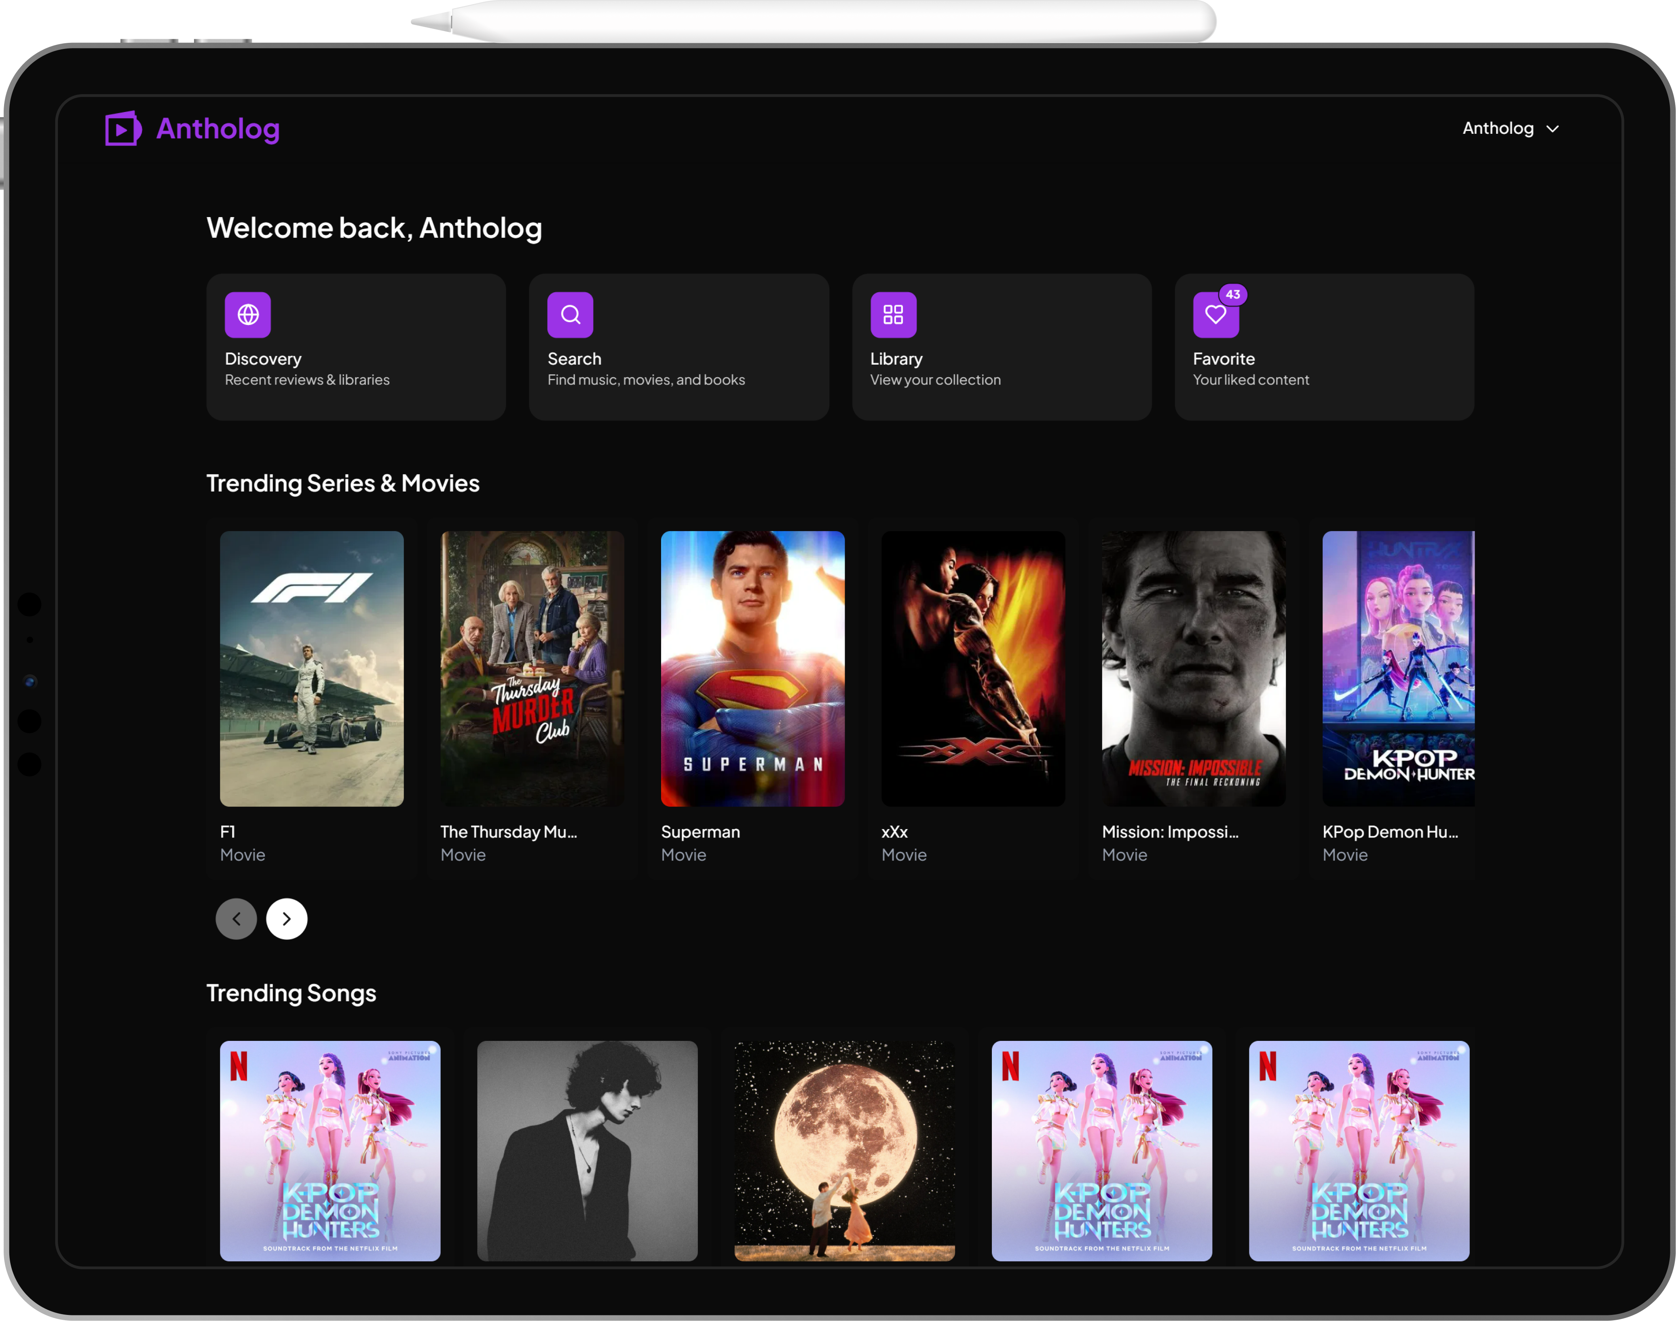The width and height of the screenshot is (1676, 1321).
Task: Play first KPop Demon Hunters soundtrack cover
Action: tap(330, 1151)
